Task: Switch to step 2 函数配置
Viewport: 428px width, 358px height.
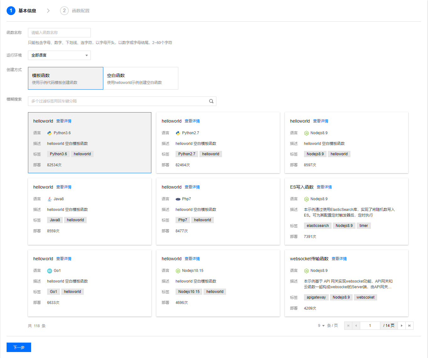Action: [75, 11]
